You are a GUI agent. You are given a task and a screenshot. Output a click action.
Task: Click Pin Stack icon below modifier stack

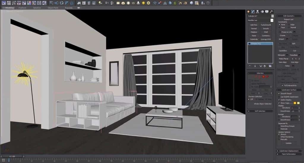(250, 66)
